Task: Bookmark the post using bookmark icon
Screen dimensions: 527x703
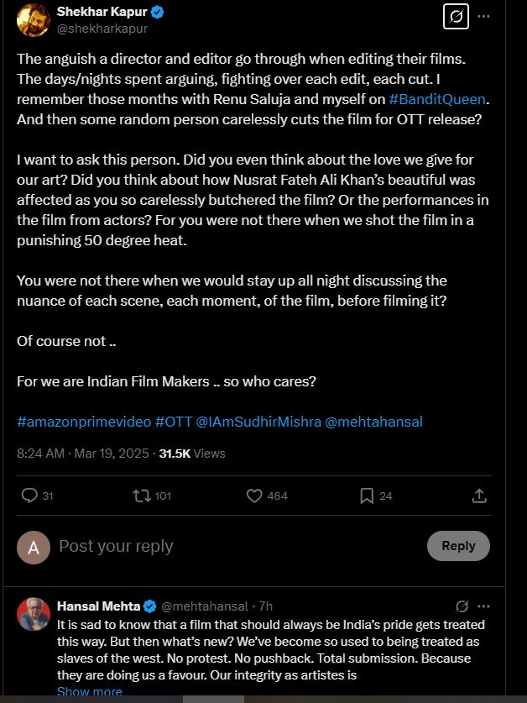Action: point(367,496)
